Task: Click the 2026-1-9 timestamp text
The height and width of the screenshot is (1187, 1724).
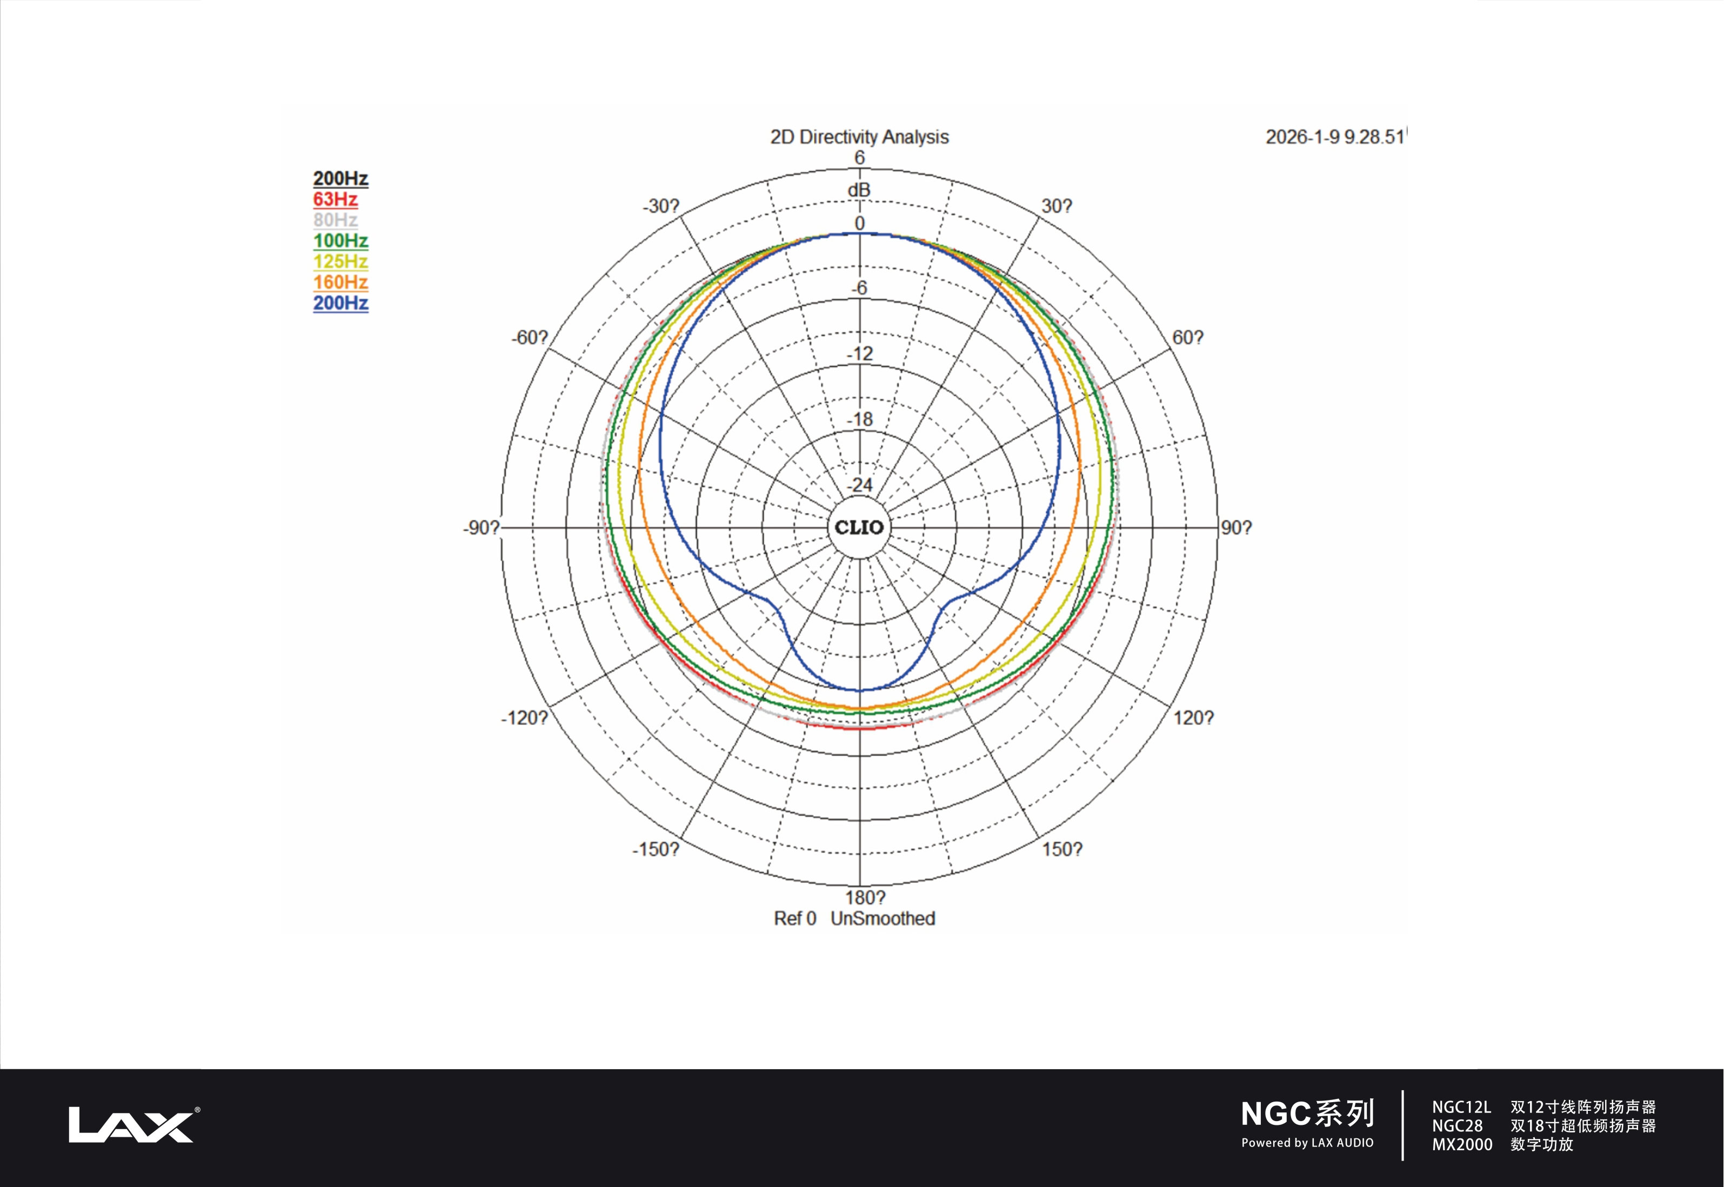Action: [1334, 137]
